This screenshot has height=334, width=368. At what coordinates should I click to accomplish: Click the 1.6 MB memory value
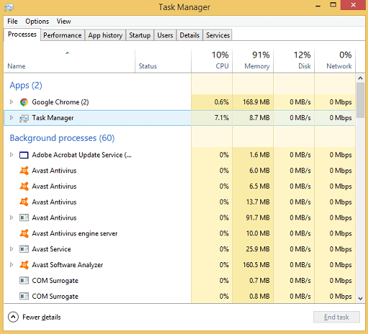tap(259, 155)
